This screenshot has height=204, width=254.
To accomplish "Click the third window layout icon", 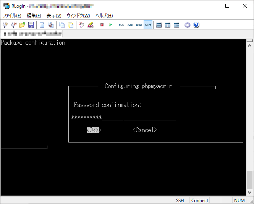I will point(176,25).
